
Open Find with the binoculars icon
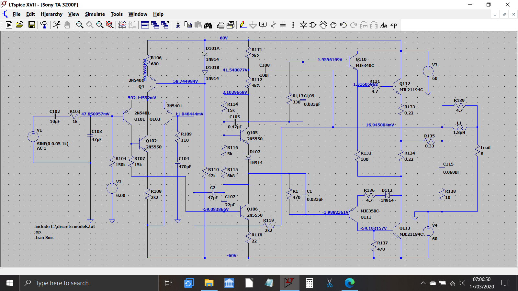click(208, 25)
